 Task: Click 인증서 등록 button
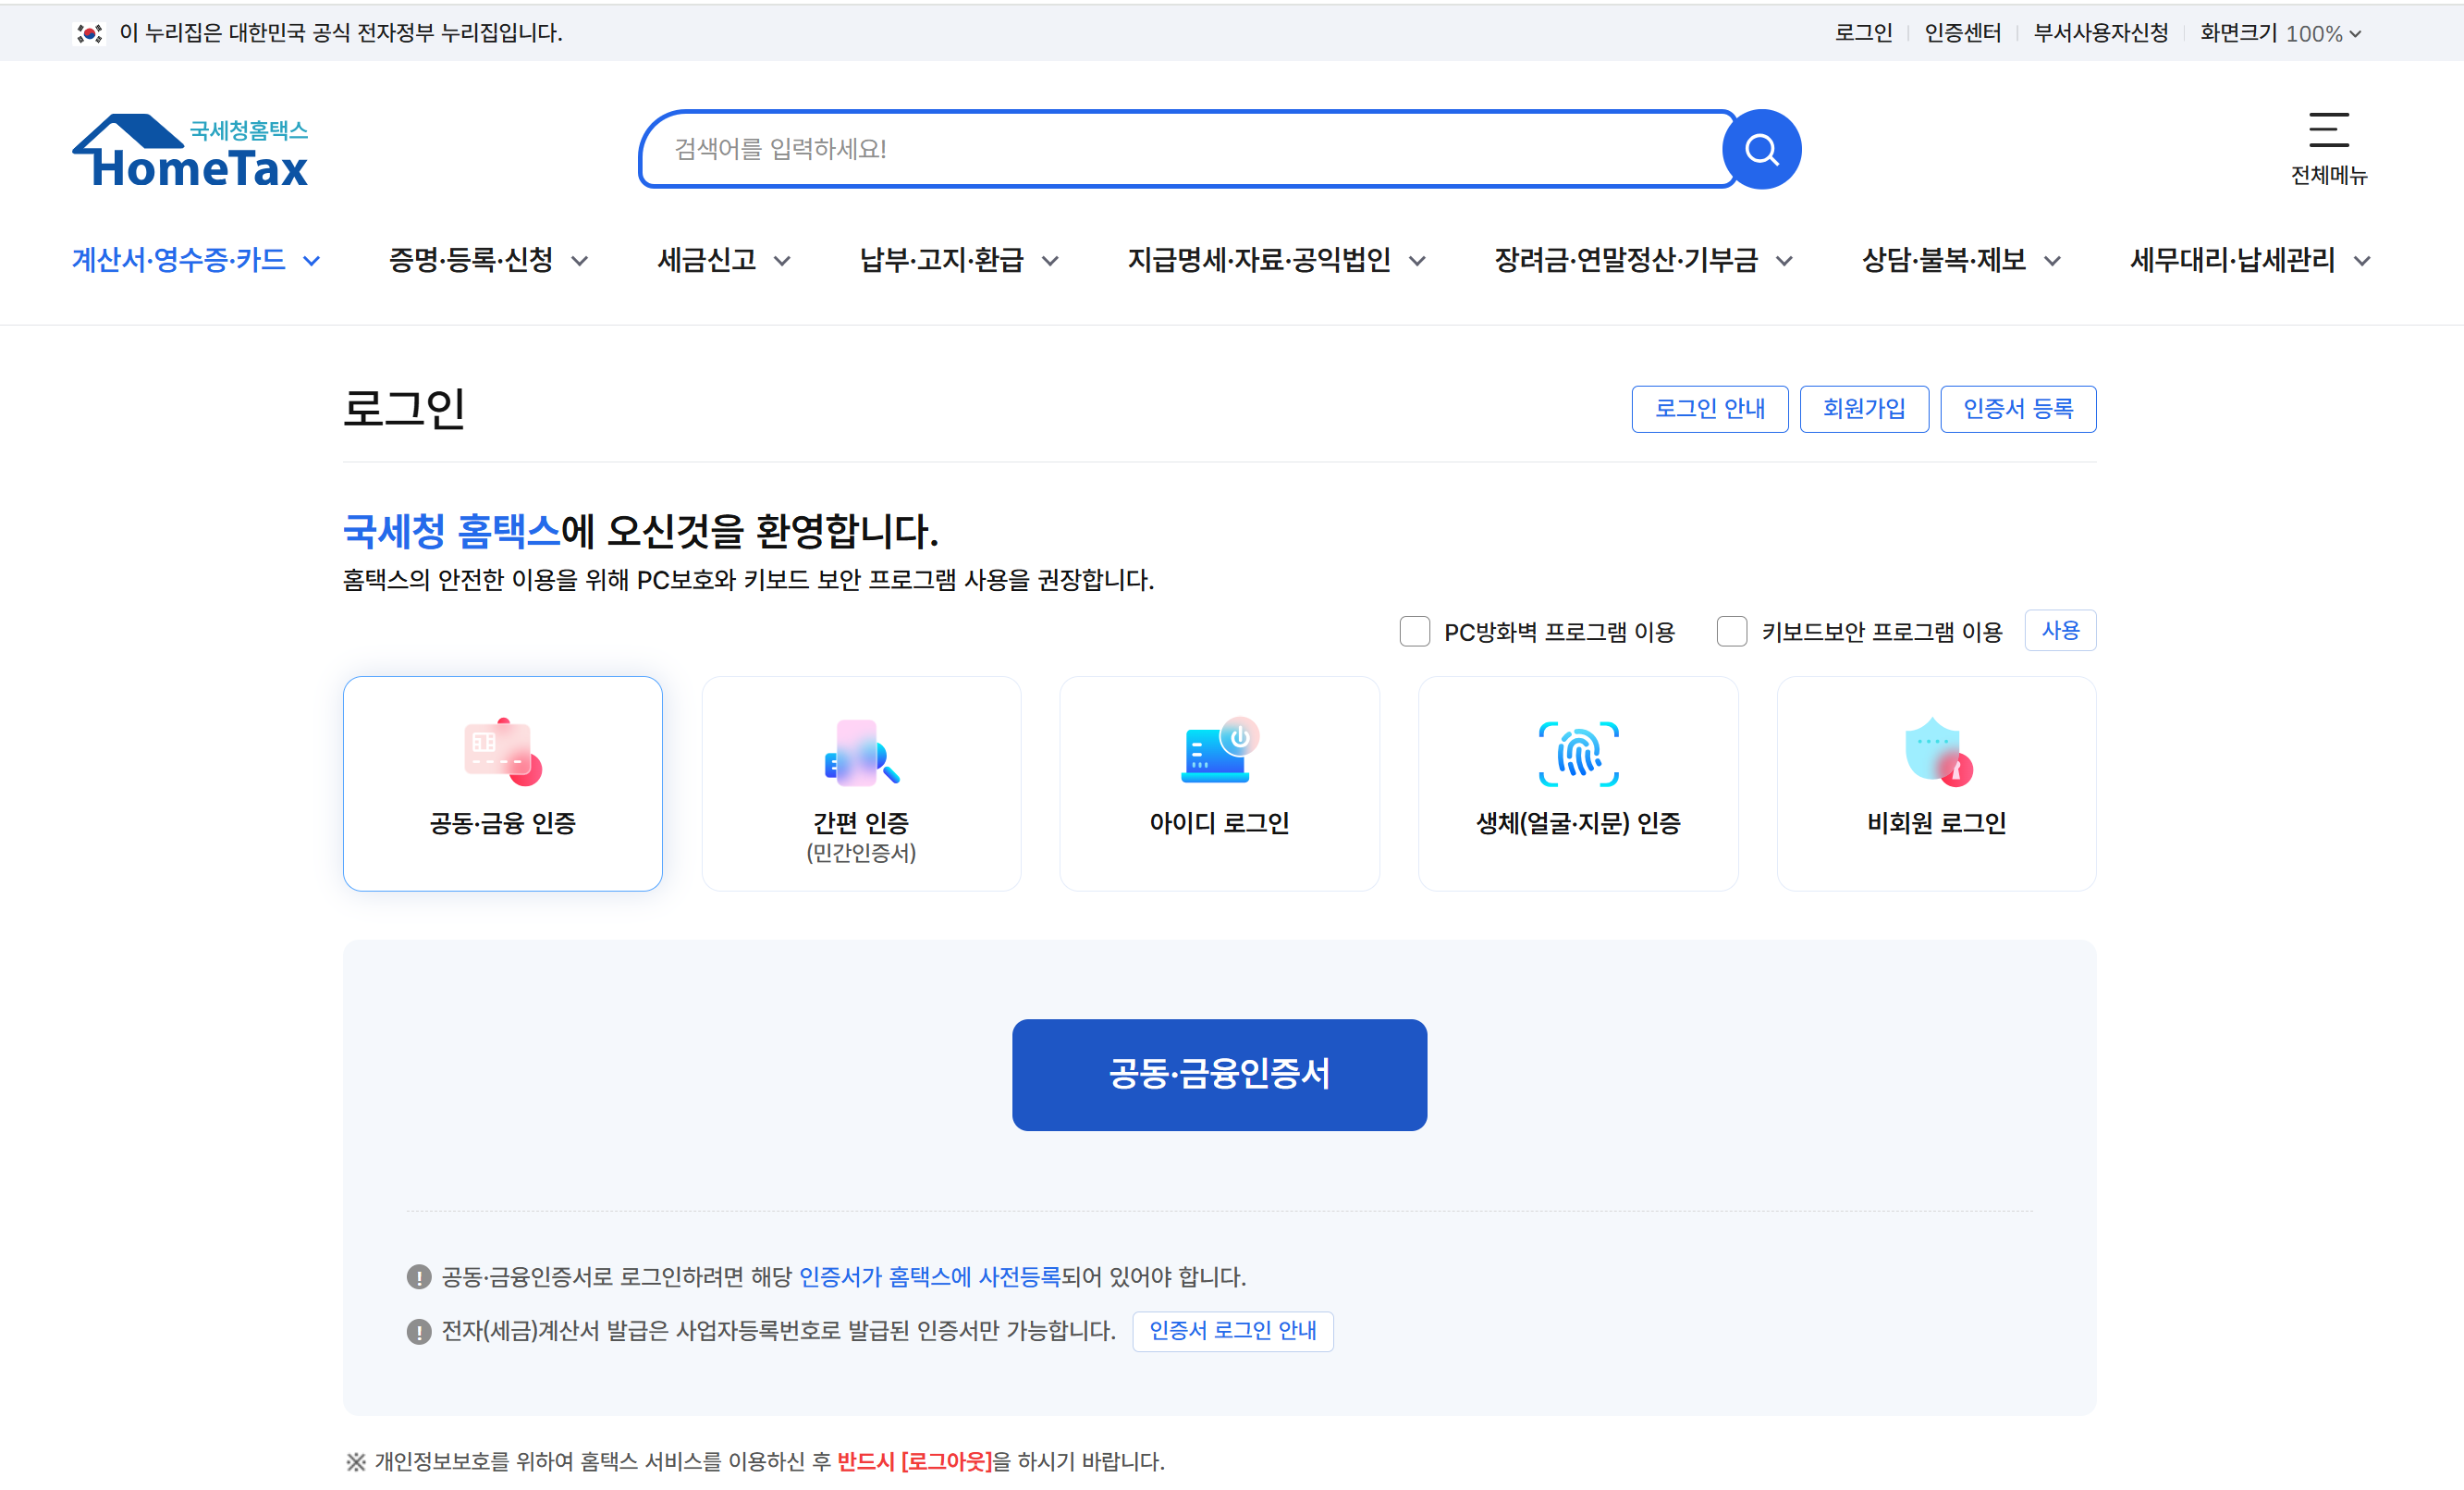click(2017, 408)
